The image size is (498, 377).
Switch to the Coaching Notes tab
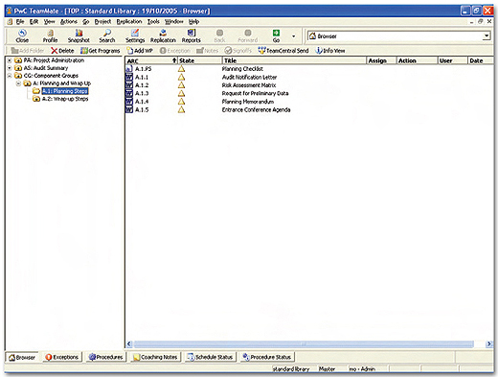(x=155, y=357)
